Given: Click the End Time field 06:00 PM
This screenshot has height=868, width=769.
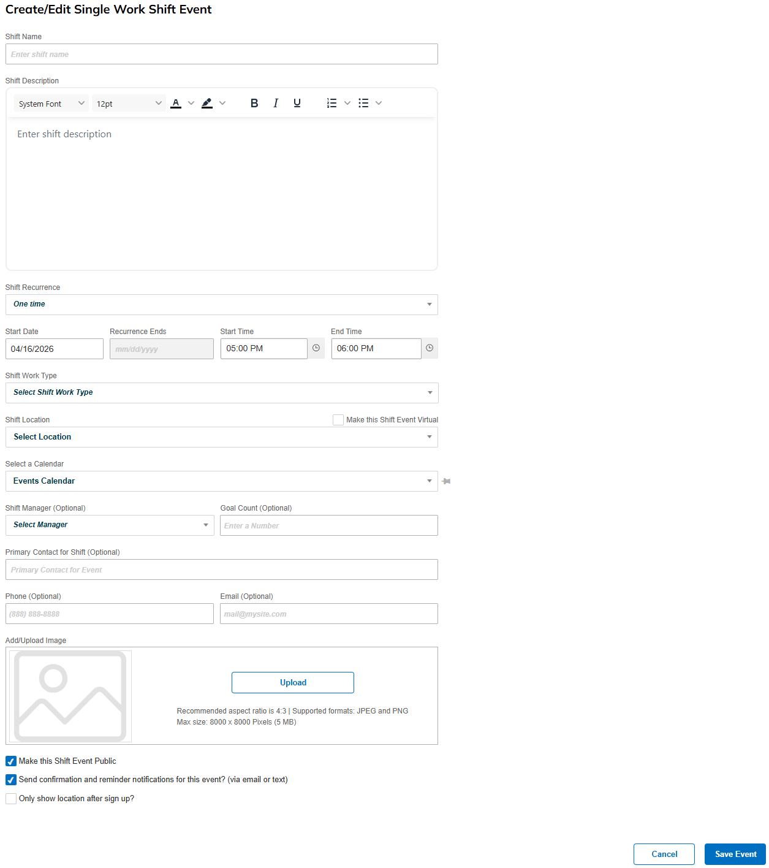Looking at the screenshot, I should coord(376,349).
